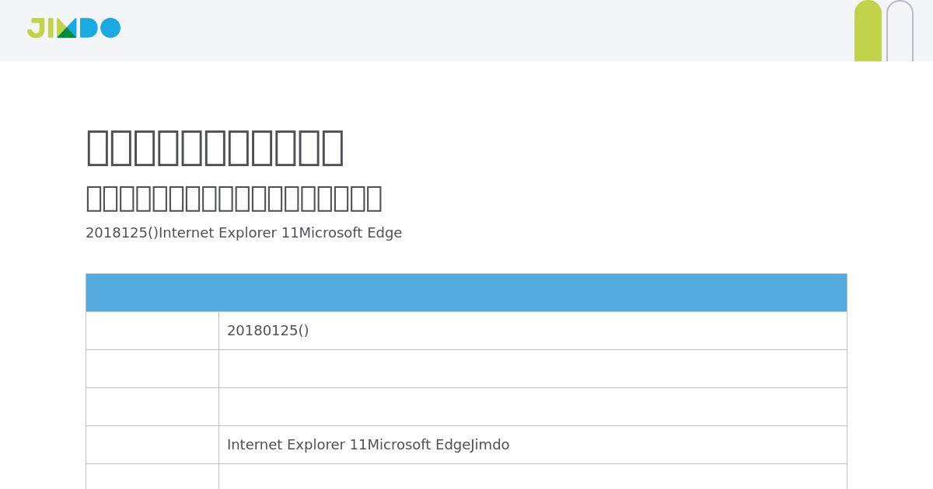Click the green pill-shaped header button

pos(868,31)
